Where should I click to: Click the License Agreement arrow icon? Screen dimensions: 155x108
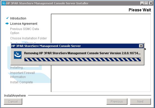pyautogui.click(x=7, y=23)
